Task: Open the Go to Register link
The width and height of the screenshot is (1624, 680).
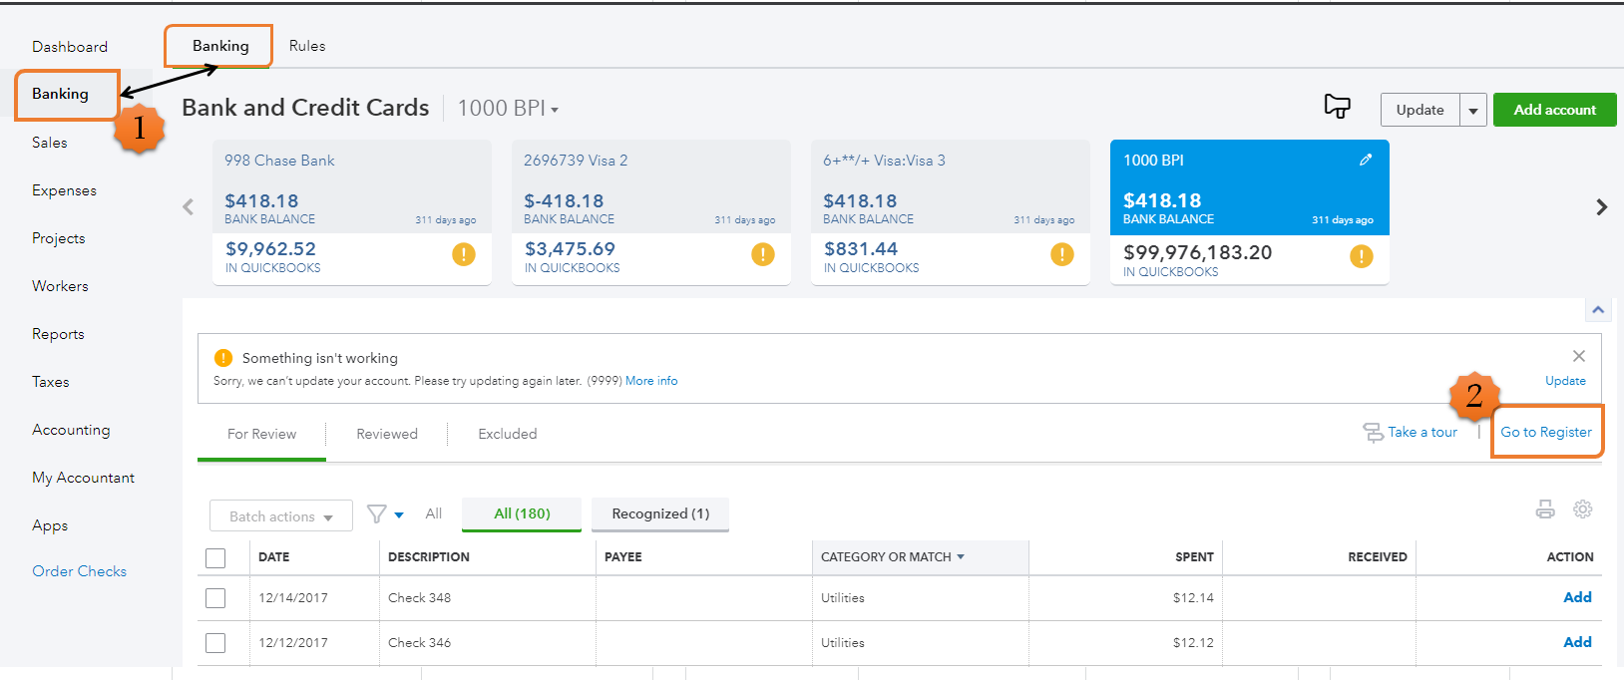Action: [x=1546, y=433]
